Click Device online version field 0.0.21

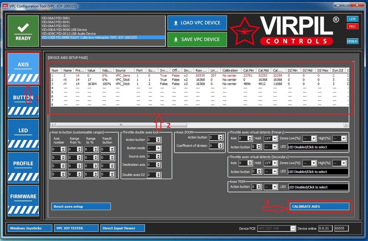point(325,228)
